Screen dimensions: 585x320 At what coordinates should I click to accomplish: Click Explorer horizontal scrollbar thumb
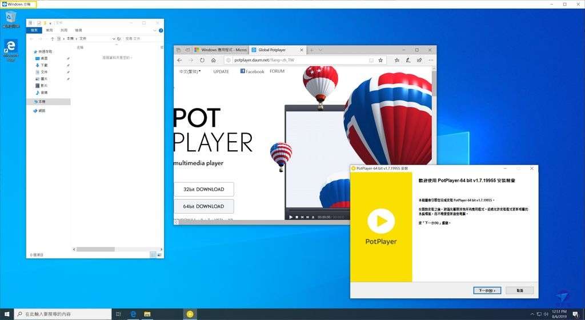tap(95, 249)
